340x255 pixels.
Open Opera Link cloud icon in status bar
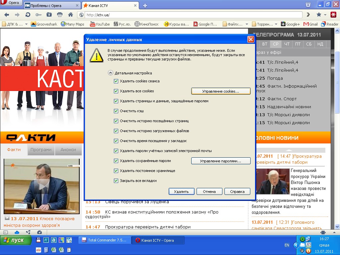[x=17, y=232]
